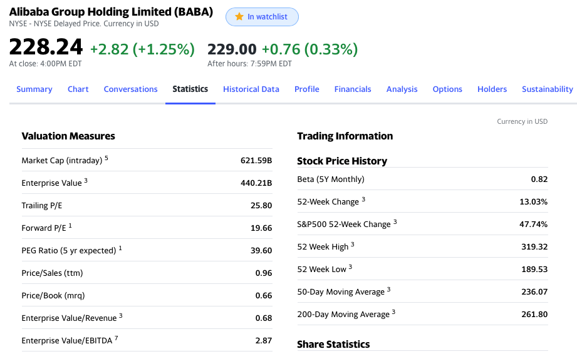Go to the Historical Data tab
Screen dimensions: 577x354
coord(251,89)
